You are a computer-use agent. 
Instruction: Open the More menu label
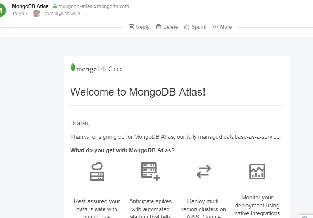pos(226,27)
